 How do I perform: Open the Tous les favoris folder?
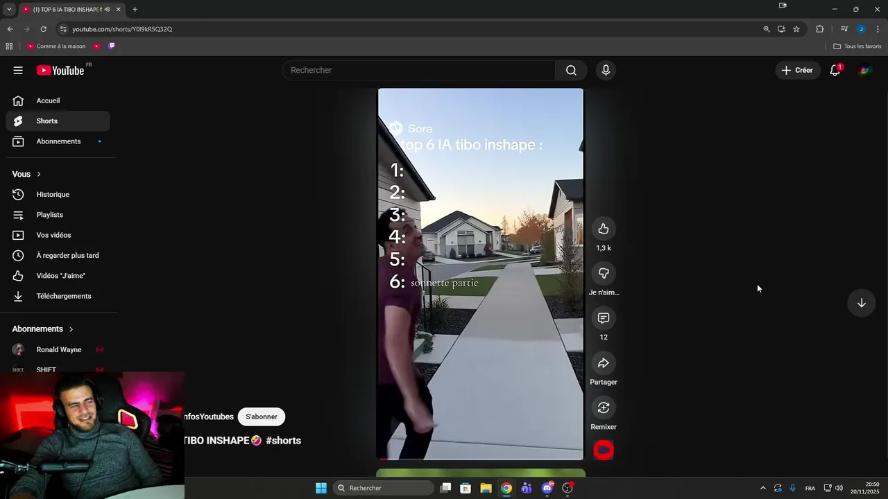click(857, 46)
